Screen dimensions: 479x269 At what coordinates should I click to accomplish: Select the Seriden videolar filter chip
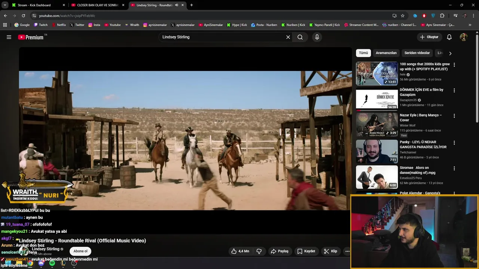click(417, 53)
